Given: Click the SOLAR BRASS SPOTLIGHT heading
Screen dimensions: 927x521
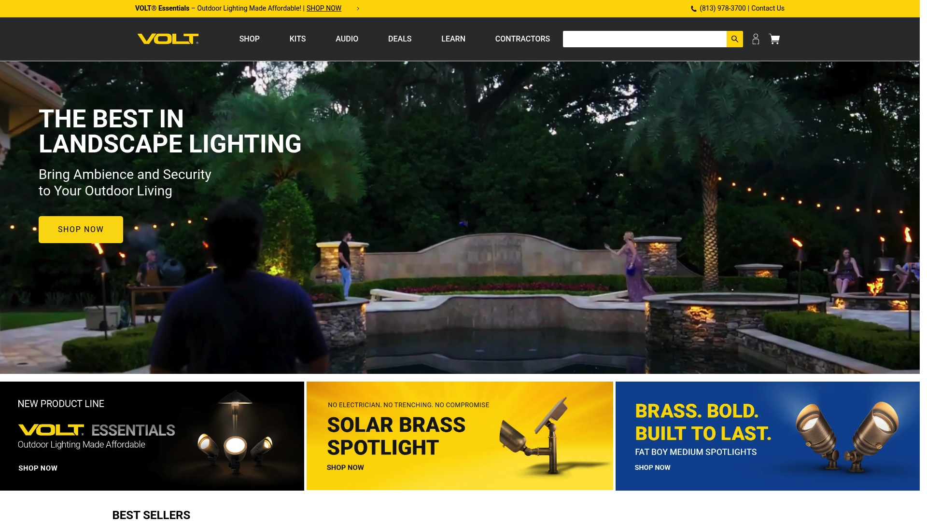Looking at the screenshot, I should (396, 436).
